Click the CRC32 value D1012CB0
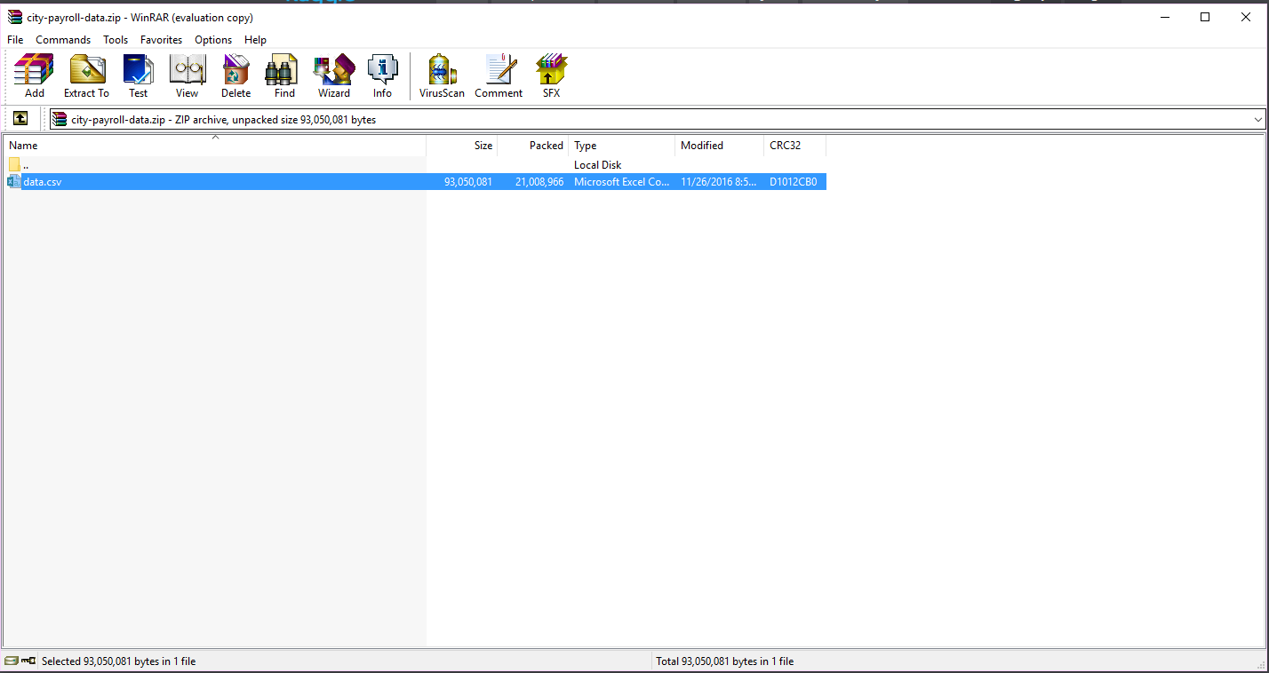The width and height of the screenshot is (1269, 673). pyautogui.click(x=794, y=182)
